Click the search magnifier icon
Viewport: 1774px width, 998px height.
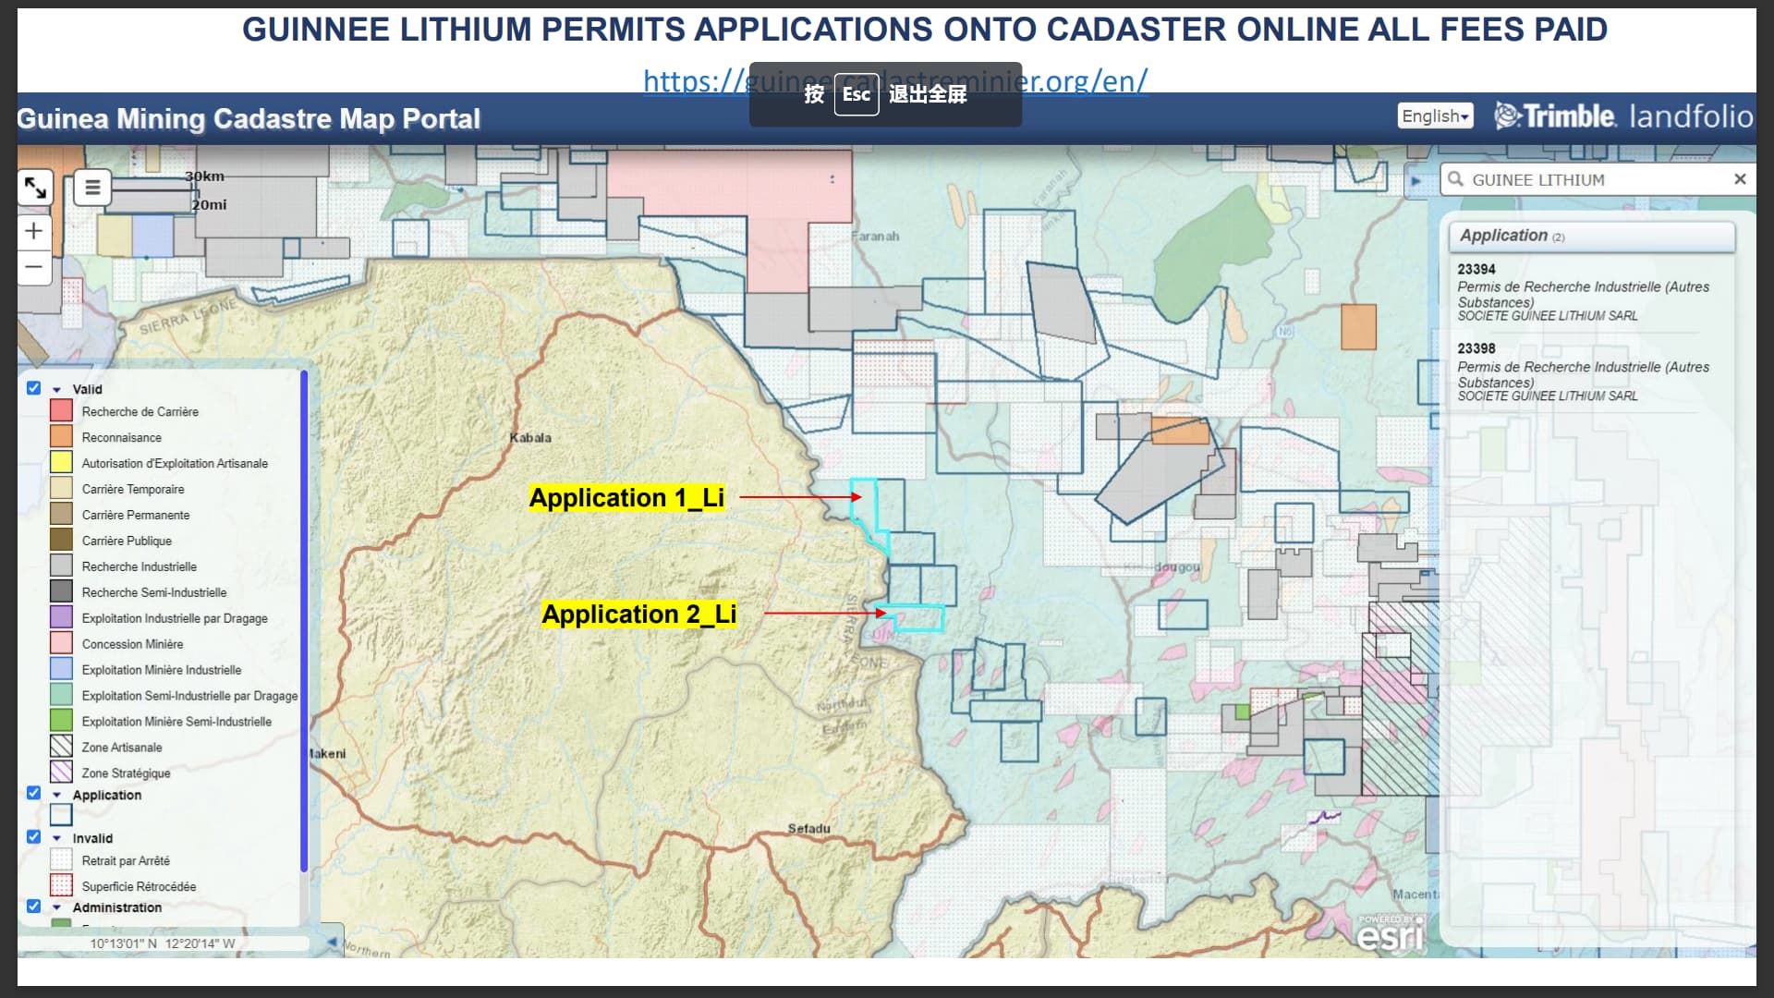pyautogui.click(x=1456, y=179)
